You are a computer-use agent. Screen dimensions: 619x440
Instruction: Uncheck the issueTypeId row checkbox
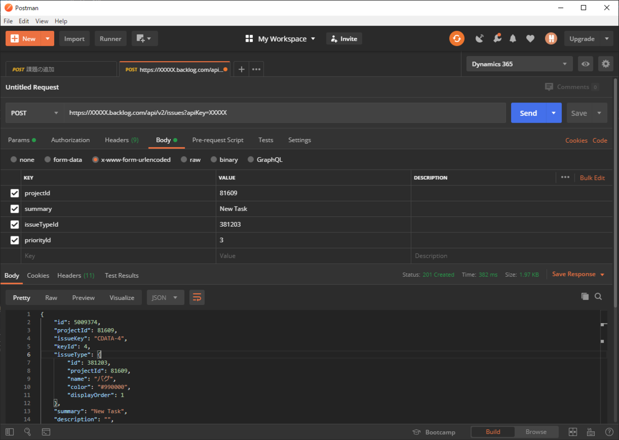[x=15, y=224]
